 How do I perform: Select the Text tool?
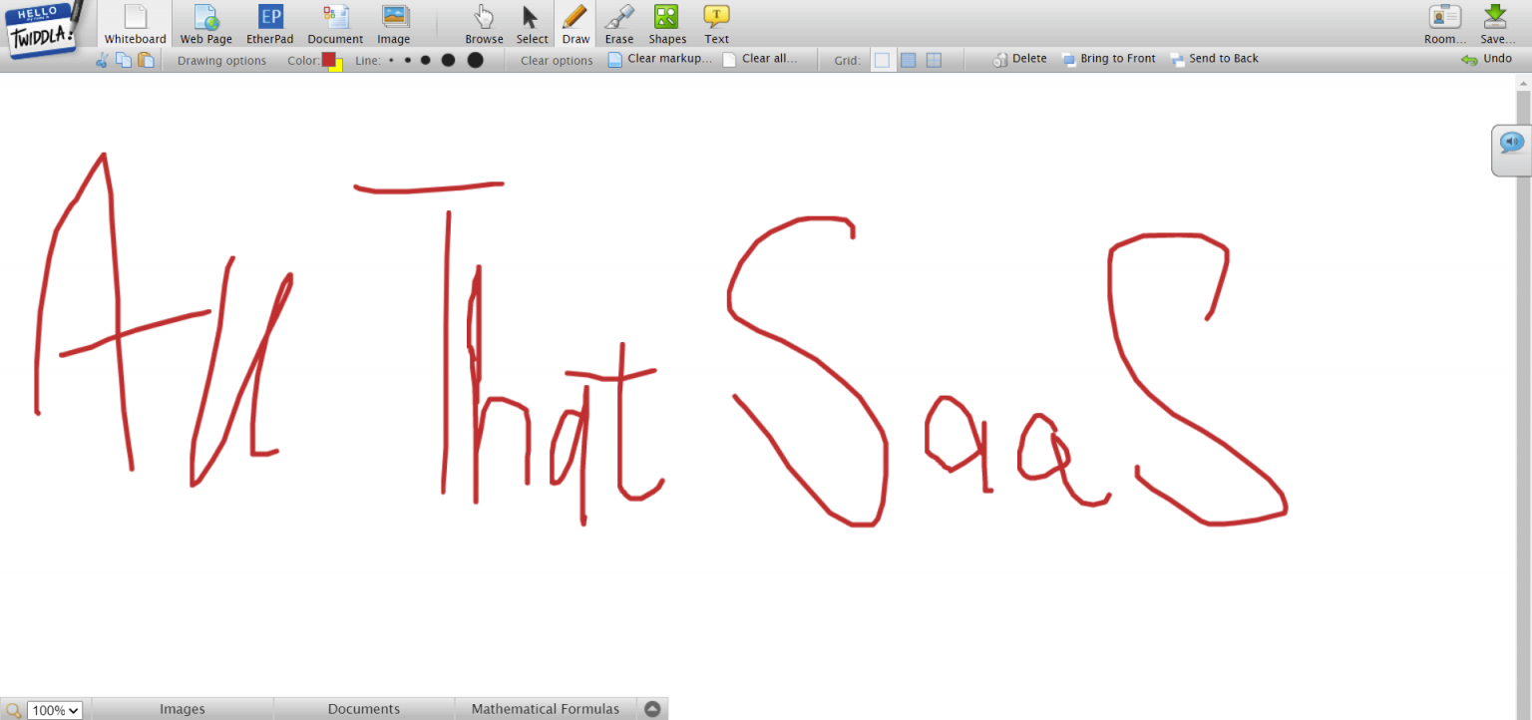click(716, 24)
